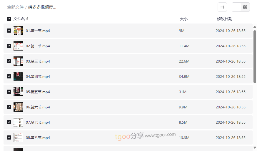Open the sort order menu icon

coord(222,7)
